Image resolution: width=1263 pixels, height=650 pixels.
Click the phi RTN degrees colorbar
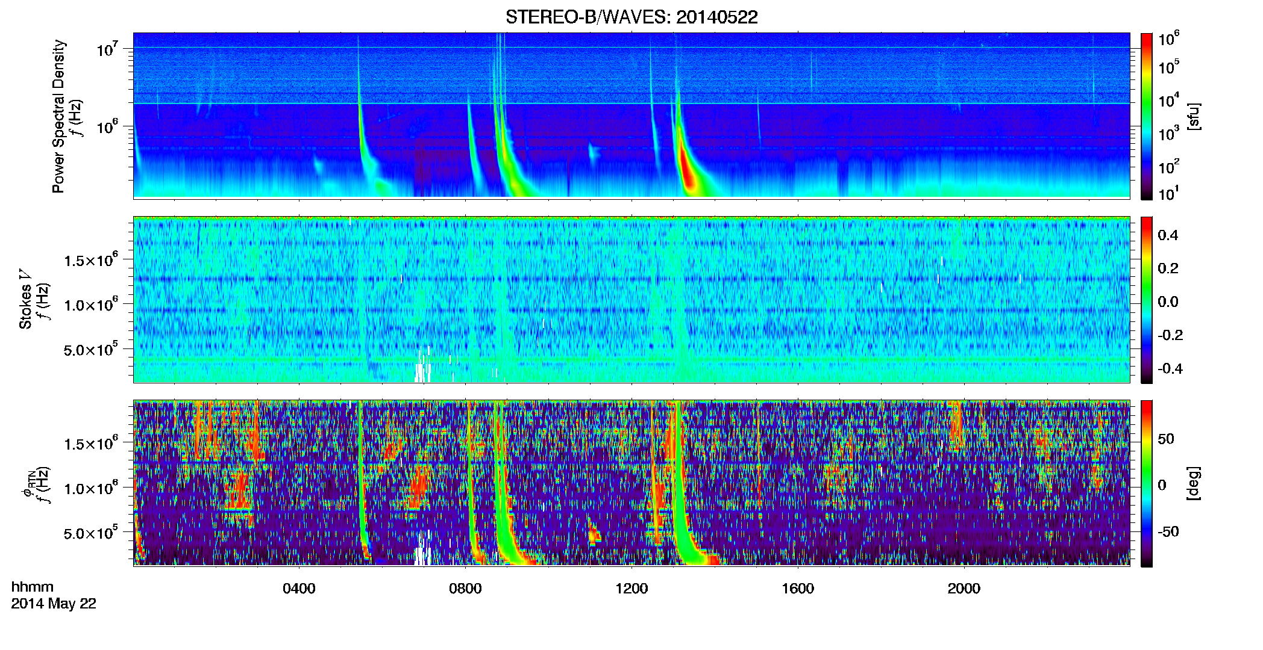(1146, 483)
